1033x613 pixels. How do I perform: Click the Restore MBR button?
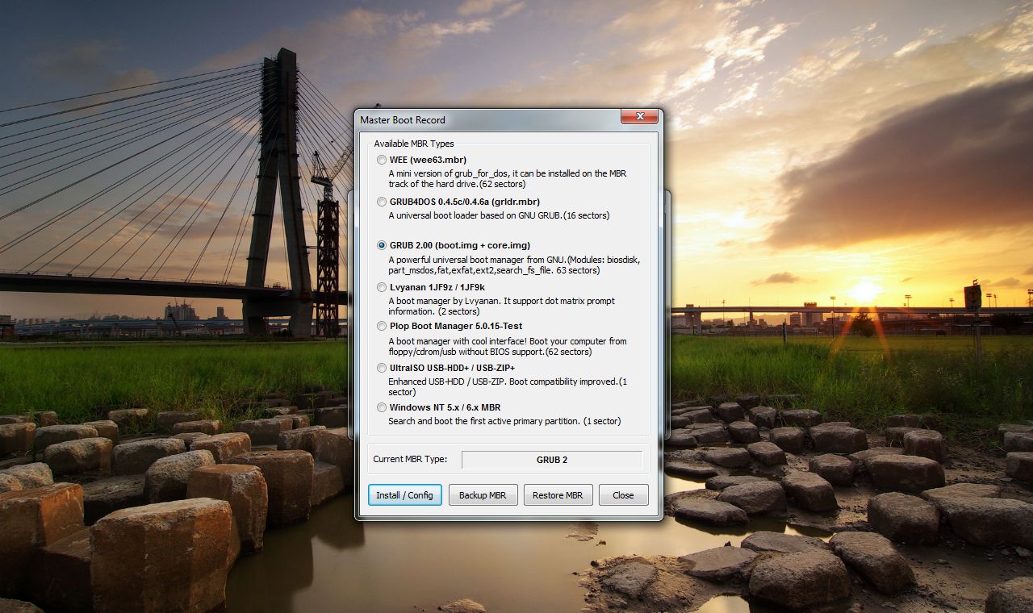pos(558,495)
